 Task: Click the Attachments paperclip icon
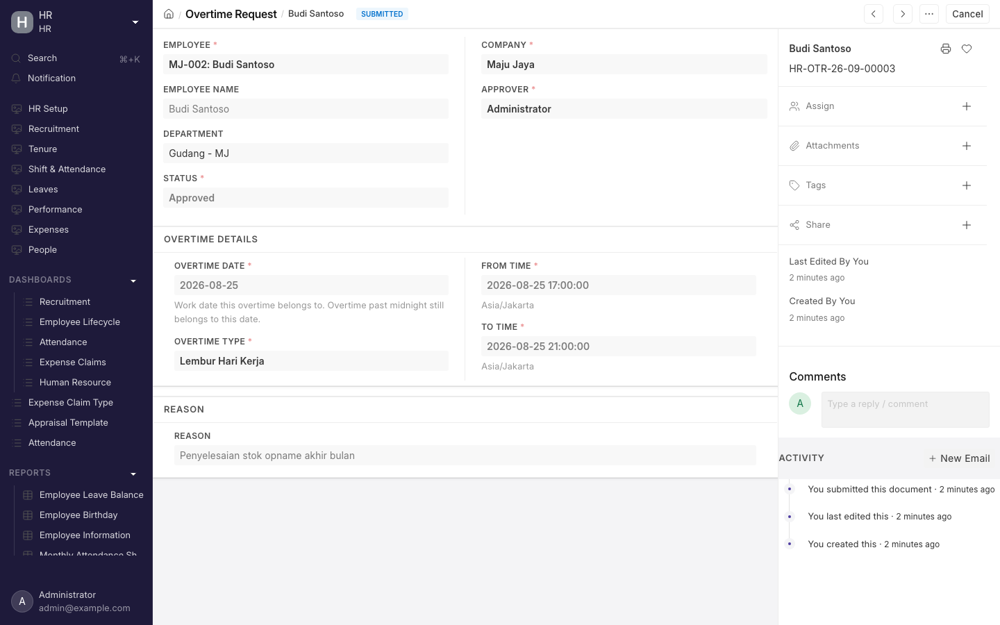pos(794,146)
